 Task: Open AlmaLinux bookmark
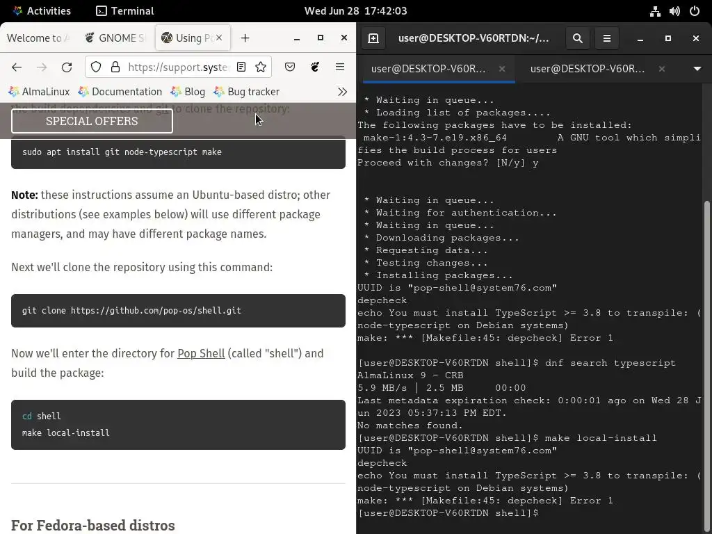40,92
